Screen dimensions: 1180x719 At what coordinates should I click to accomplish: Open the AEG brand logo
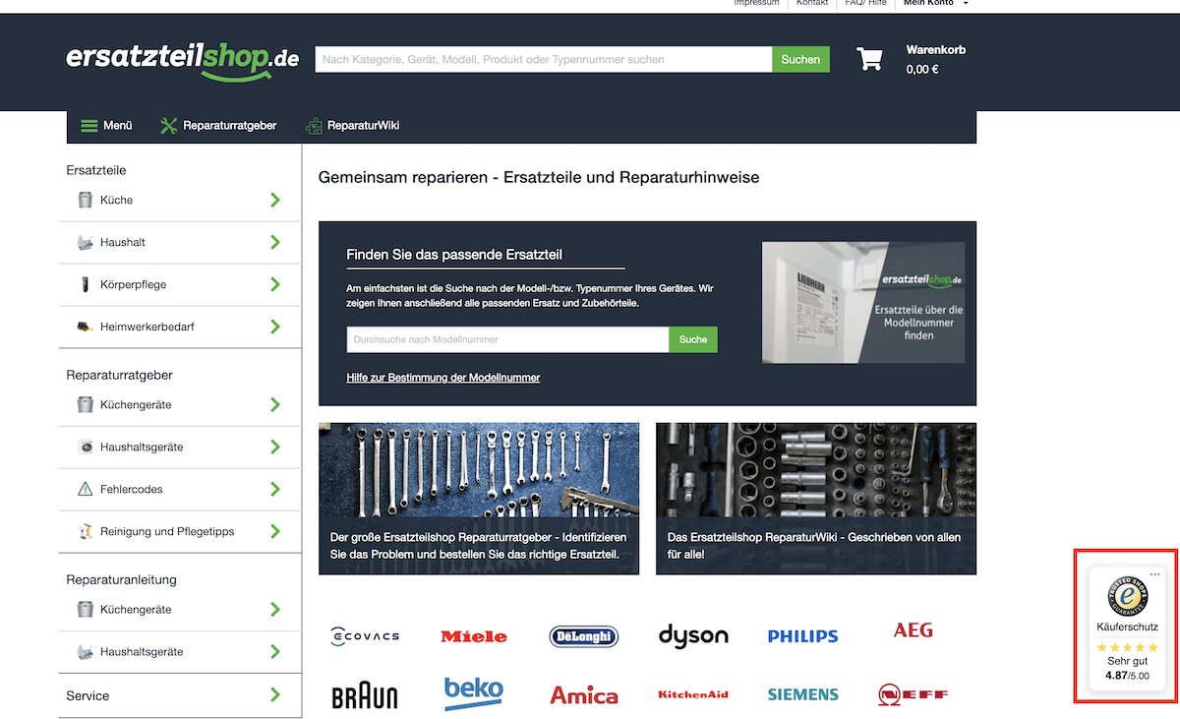click(913, 630)
